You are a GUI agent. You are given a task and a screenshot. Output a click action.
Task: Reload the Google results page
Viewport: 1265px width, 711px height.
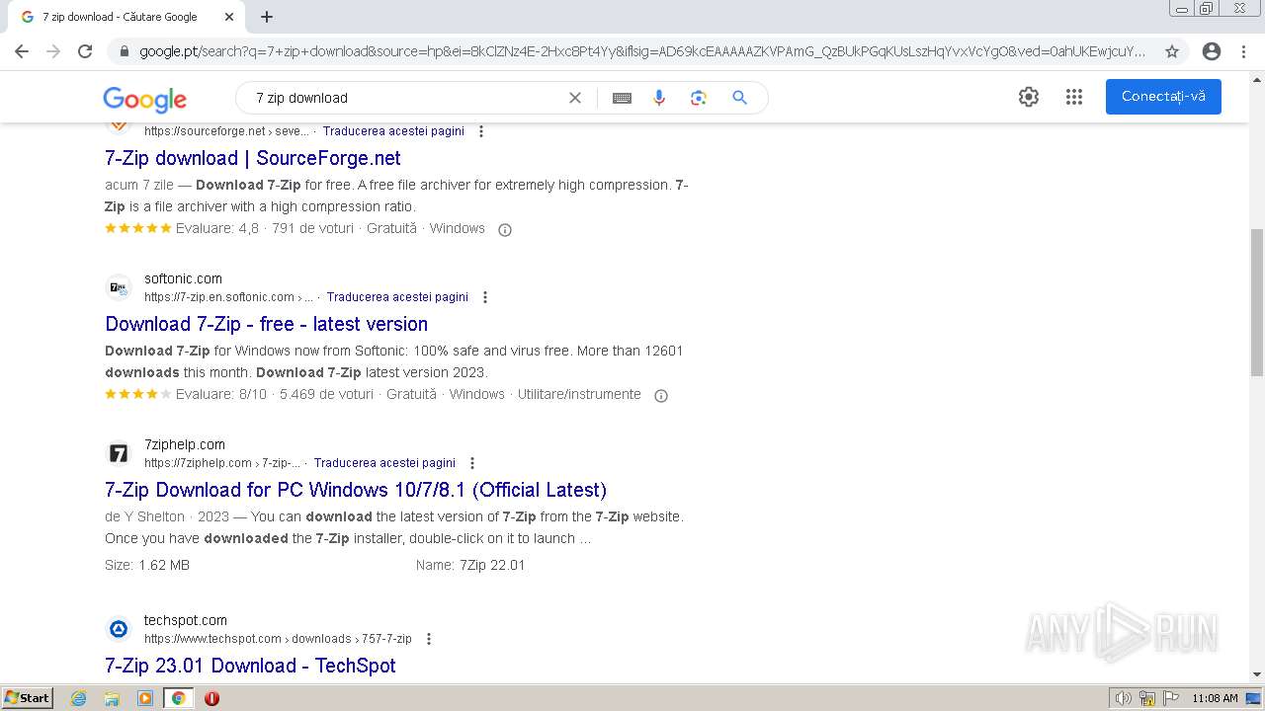coord(85,51)
